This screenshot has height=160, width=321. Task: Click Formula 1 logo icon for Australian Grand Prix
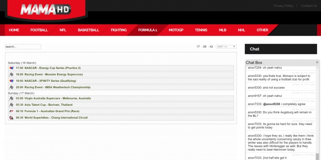click(x=12, y=111)
